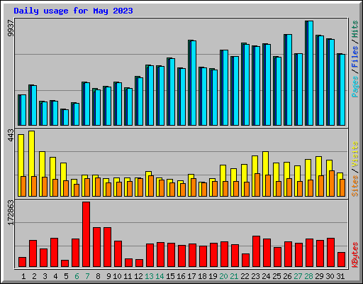Click the red KBytes bar for day 23
The width and height of the screenshot is (363, 284).
click(256, 251)
